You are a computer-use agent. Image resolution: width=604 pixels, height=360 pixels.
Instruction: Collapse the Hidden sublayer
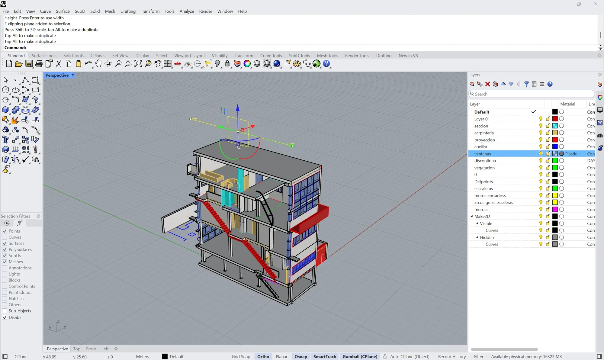477,237
